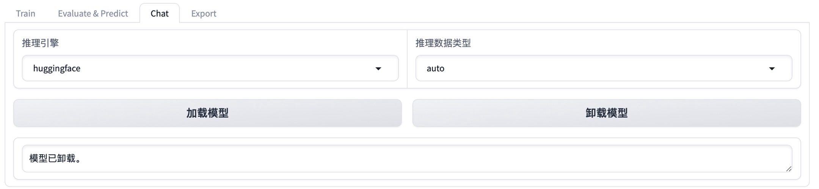Select the Chat tab
819x189 pixels.
[x=159, y=13]
